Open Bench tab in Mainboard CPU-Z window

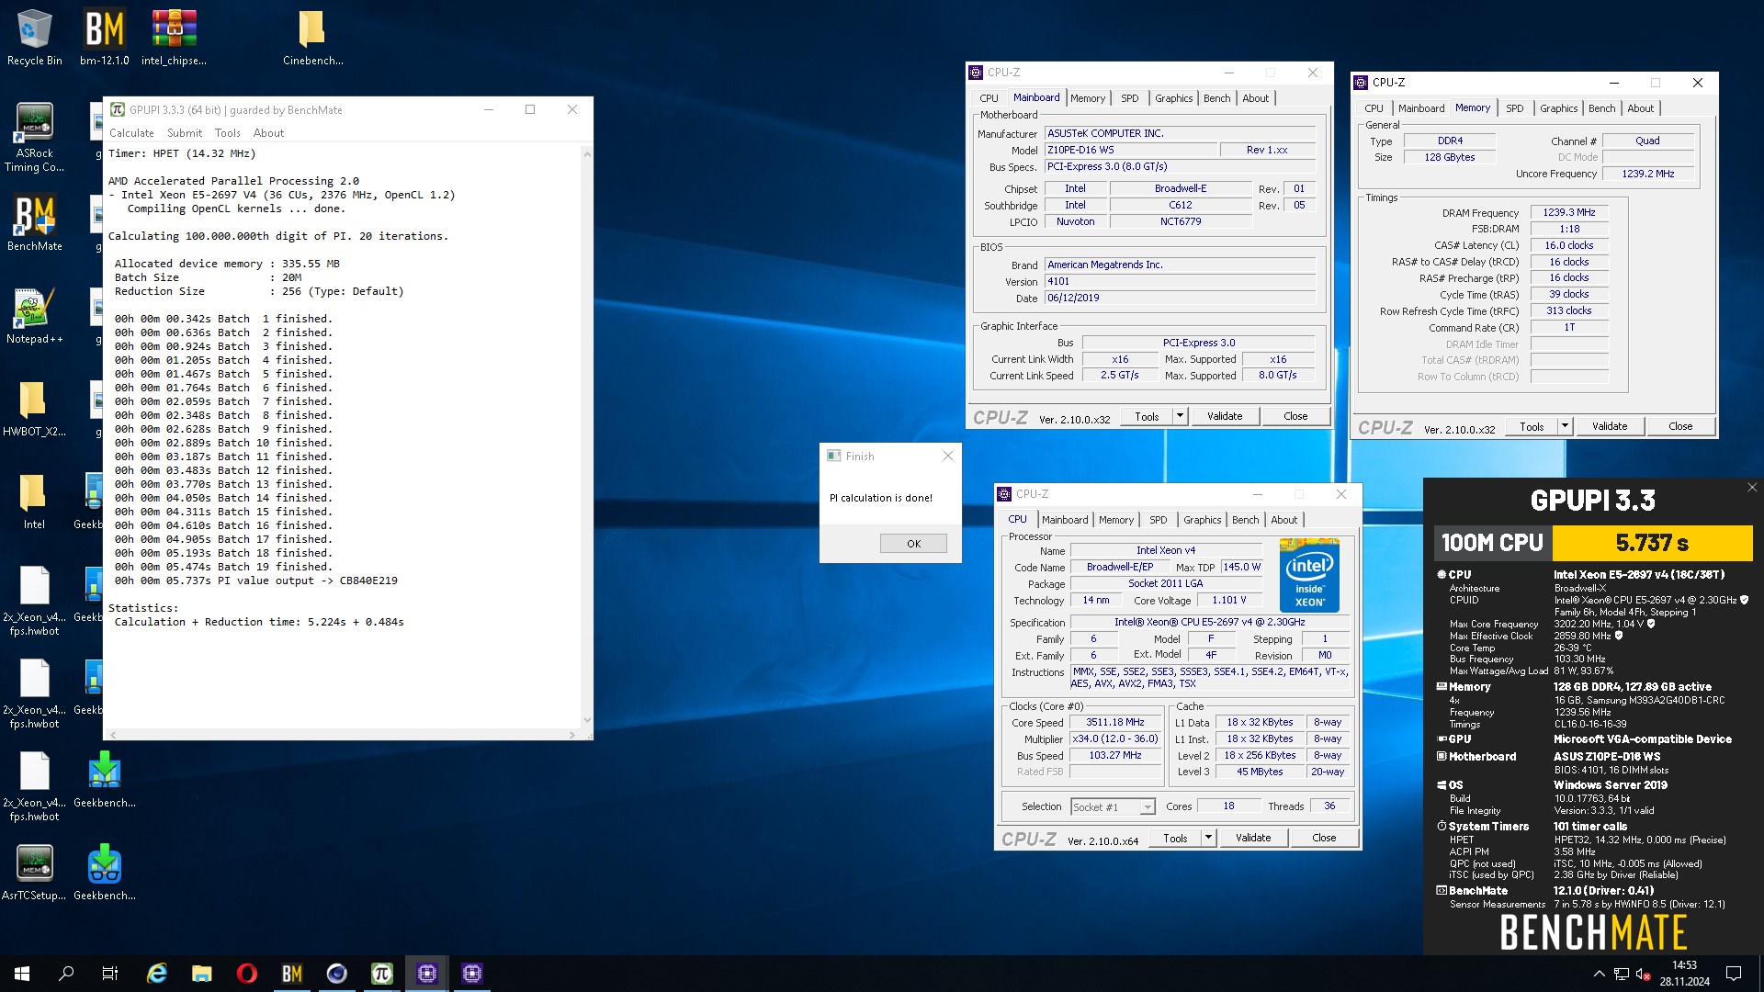[x=1216, y=98]
